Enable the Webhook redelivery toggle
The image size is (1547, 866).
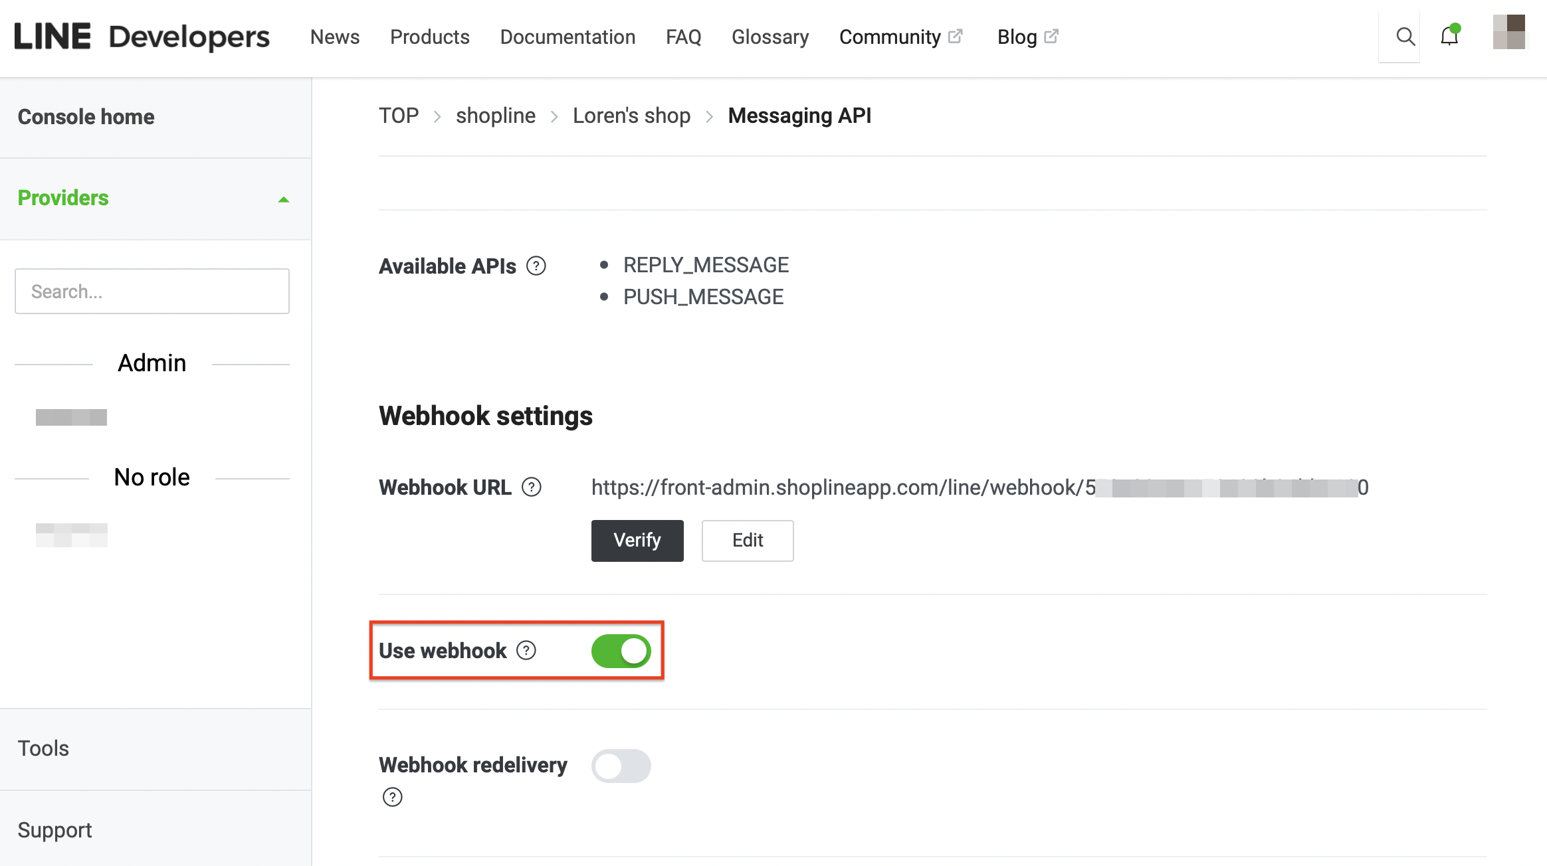click(621, 766)
